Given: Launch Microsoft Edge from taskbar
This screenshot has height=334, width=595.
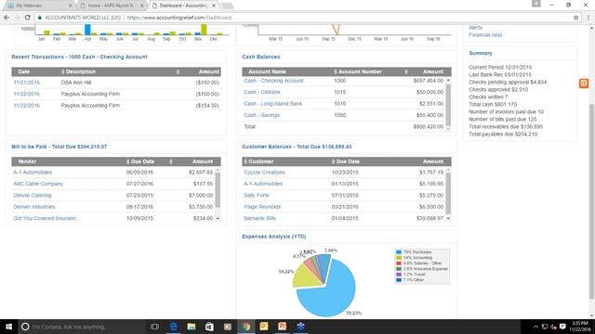Looking at the screenshot, I should pyautogui.click(x=174, y=327).
